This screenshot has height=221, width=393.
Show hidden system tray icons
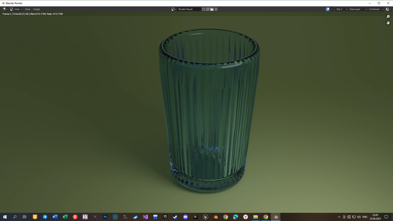(339, 217)
